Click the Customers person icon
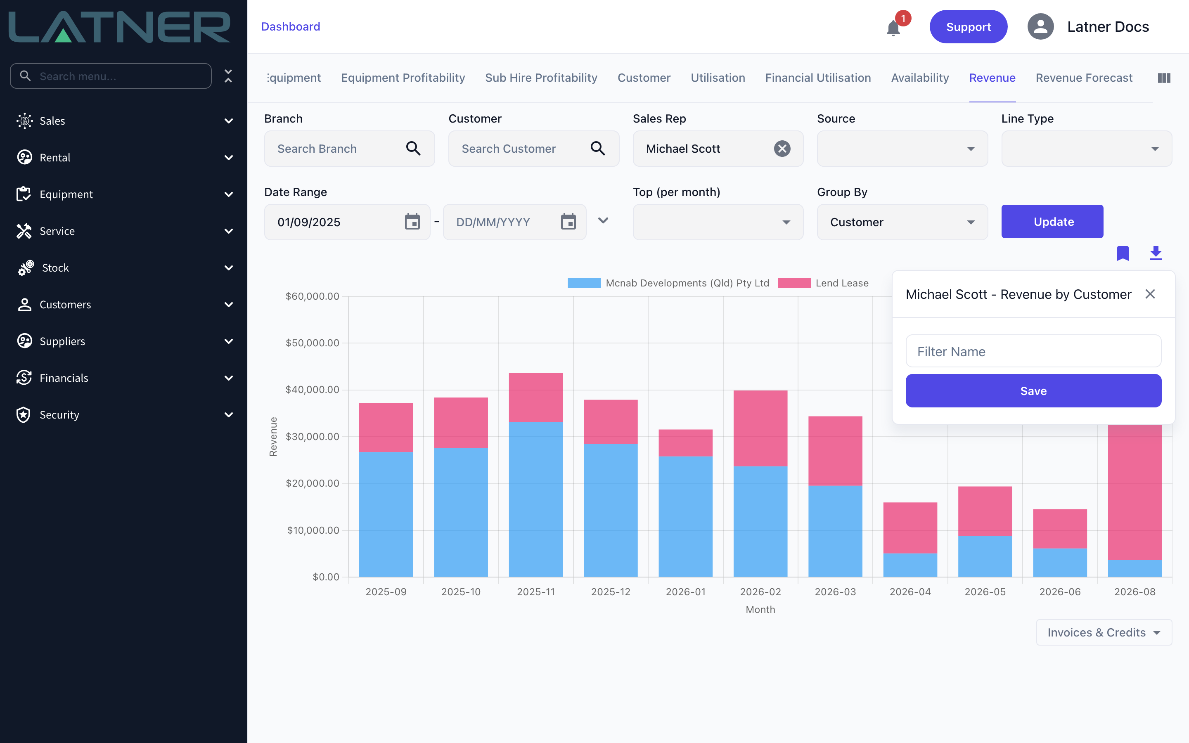Viewport: 1189px width, 743px height. [x=24, y=305]
